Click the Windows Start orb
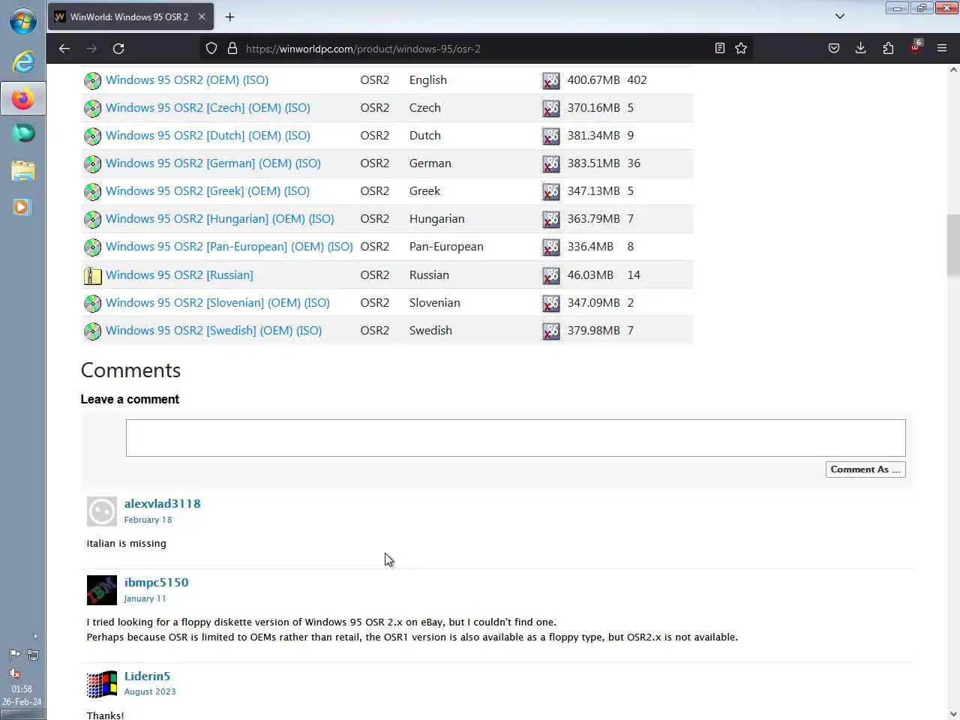960x720 pixels. [x=22, y=21]
